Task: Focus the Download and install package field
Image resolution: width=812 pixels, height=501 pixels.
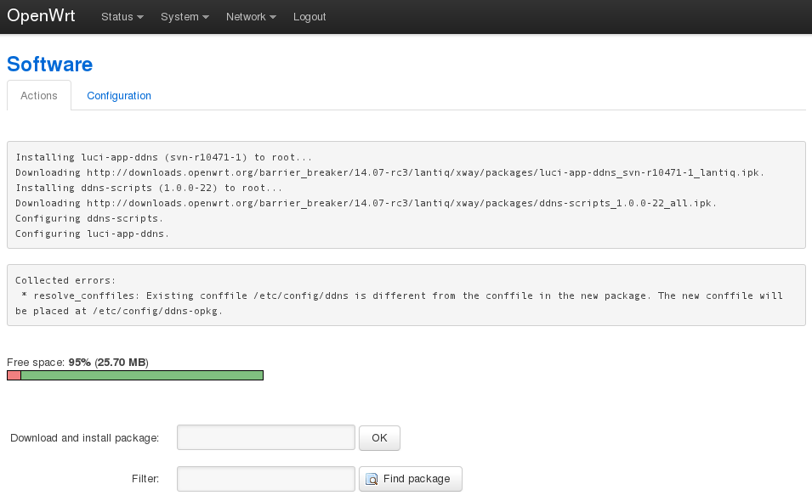Action: click(265, 437)
